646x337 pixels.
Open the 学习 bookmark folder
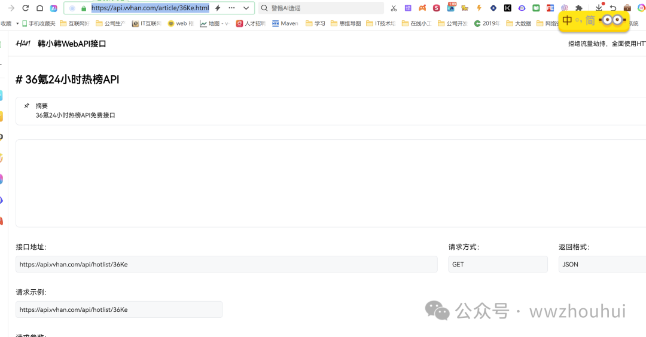tap(315, 23)
